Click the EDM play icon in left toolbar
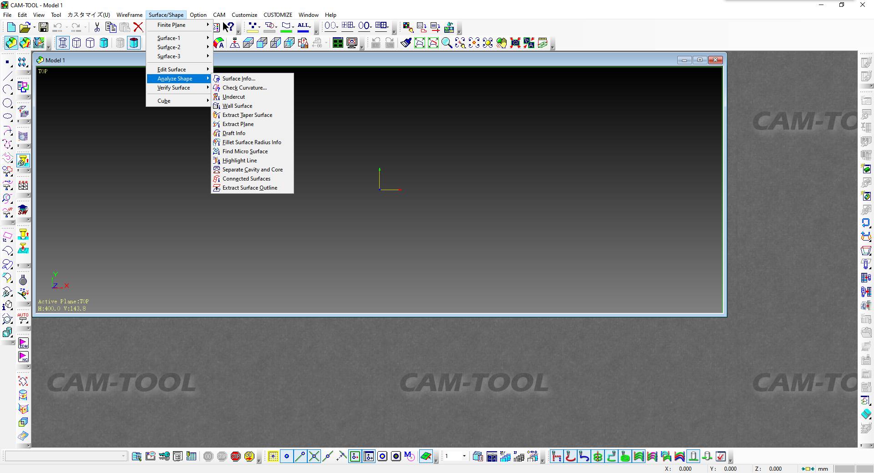874x473 pixels. 23,343
